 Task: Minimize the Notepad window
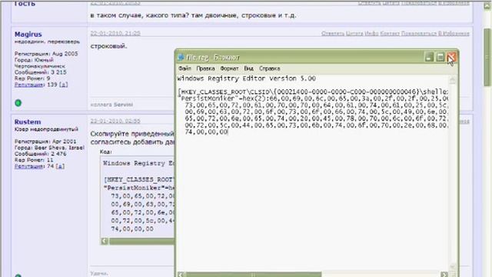point(429,57)
